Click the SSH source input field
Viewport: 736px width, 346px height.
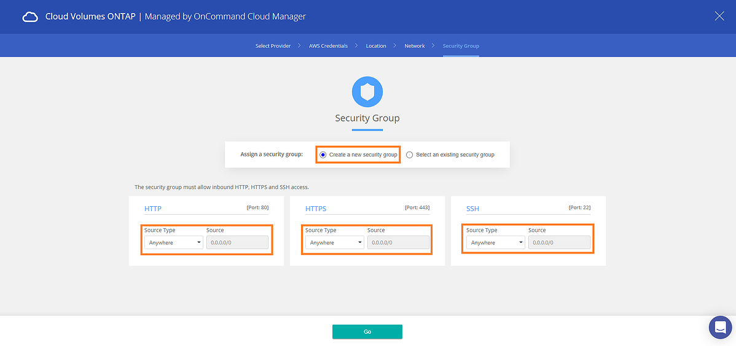pyautogui.click(x=559, y=243)
